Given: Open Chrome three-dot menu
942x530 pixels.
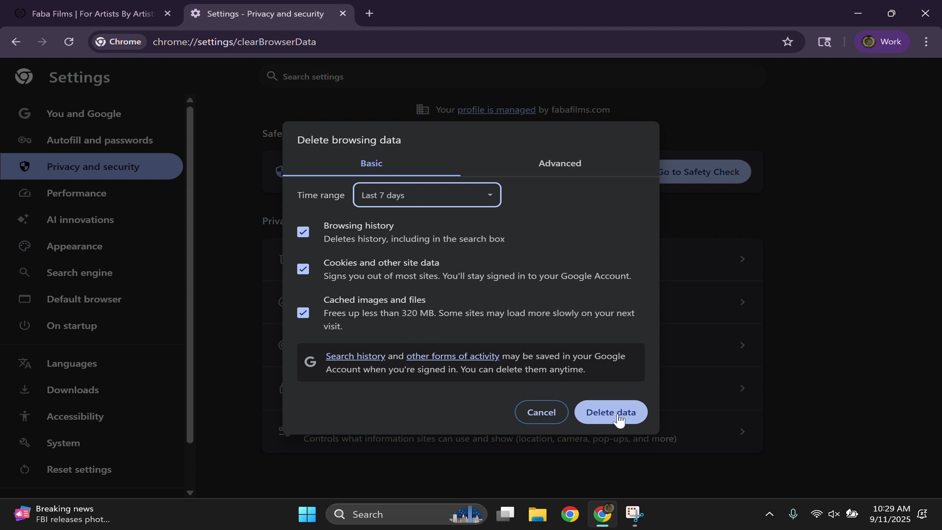Looking at the screenshot, I should [926, 42].
